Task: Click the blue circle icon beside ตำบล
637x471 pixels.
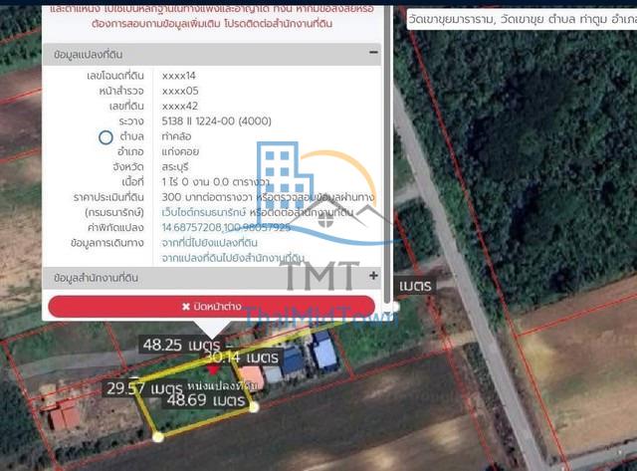Action: pyautogui.click(x=106, y=137)
